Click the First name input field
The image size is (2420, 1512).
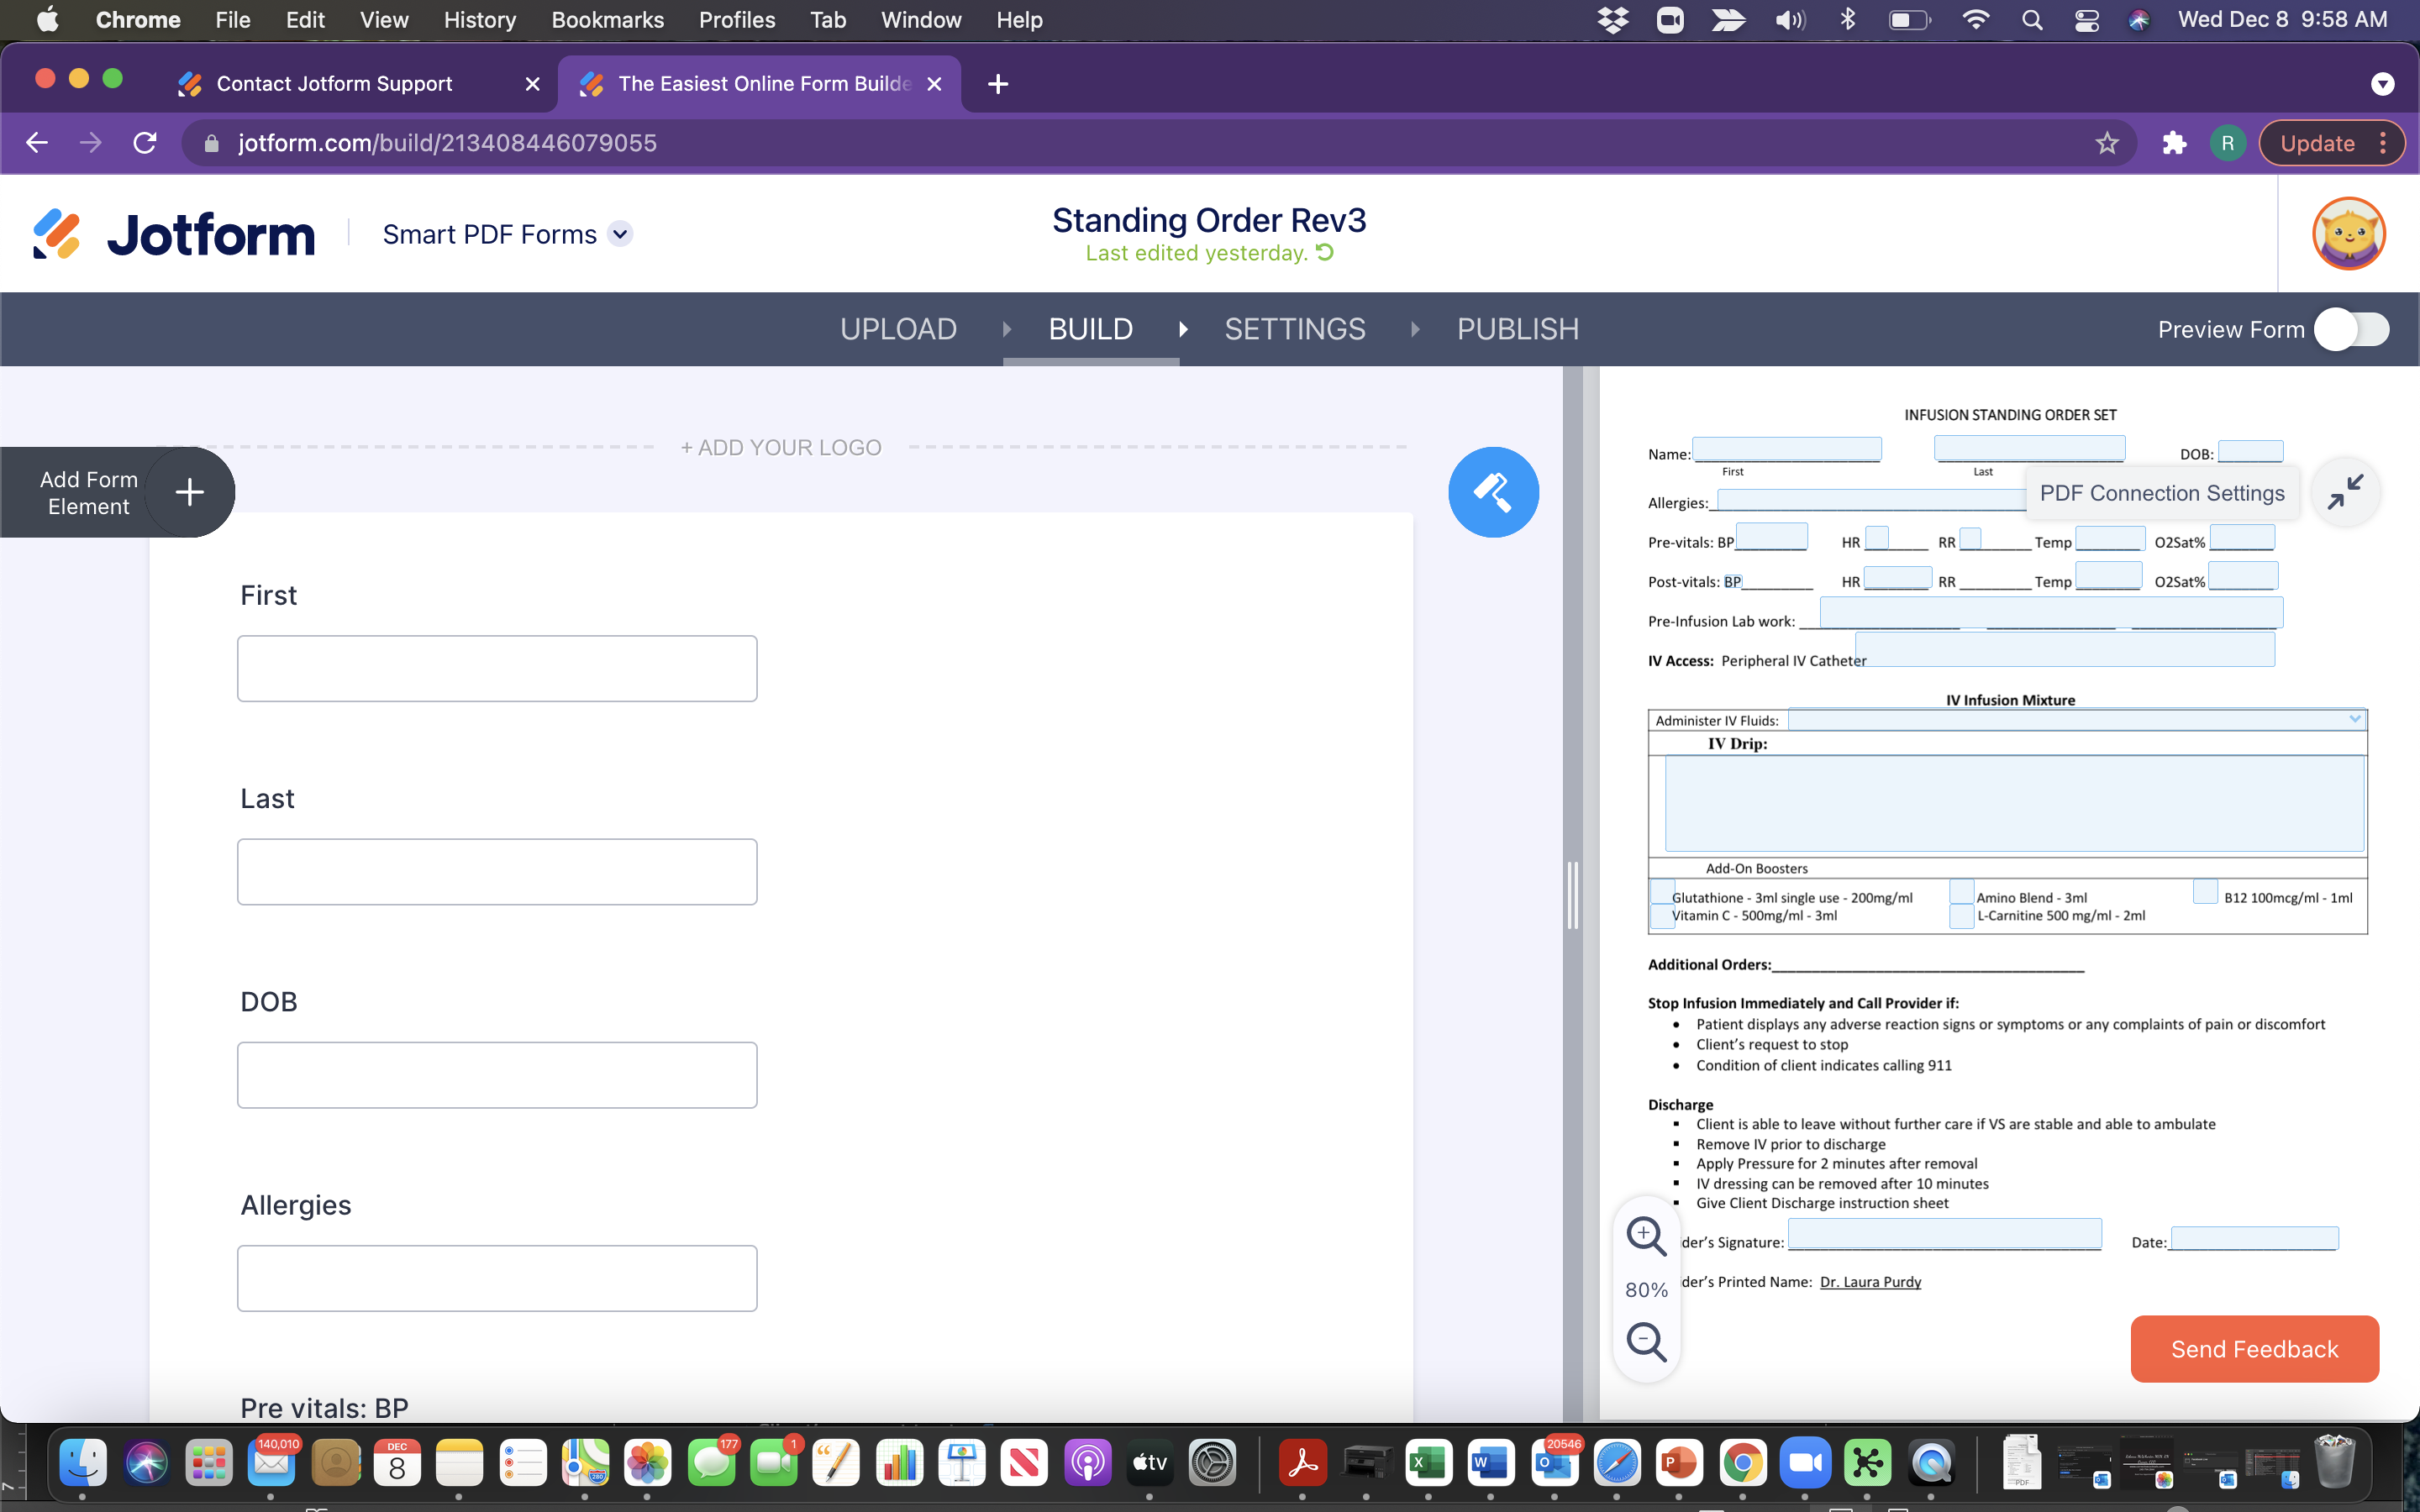497,667
